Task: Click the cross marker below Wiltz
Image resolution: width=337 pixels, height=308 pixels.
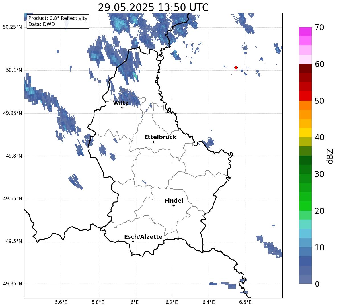Action: click(122, 108)
